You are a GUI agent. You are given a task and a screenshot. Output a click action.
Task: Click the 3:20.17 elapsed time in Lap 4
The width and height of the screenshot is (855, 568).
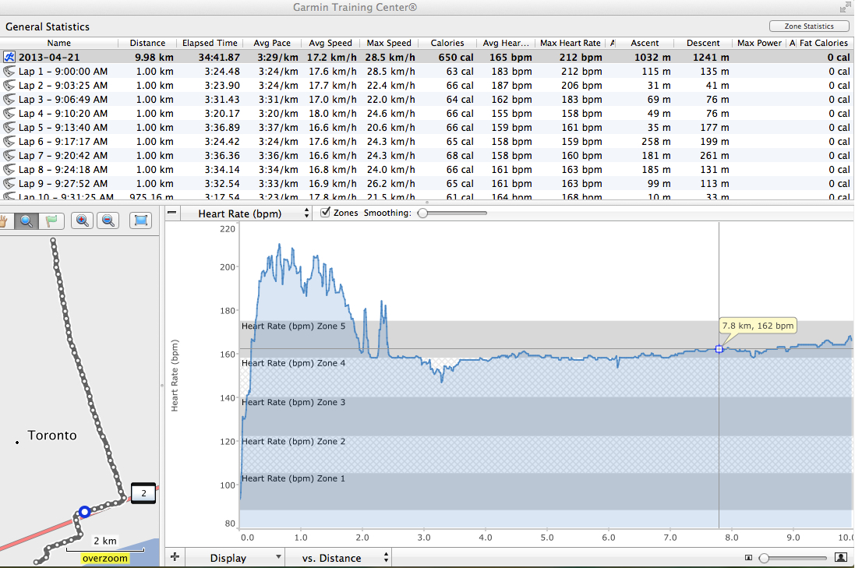coord(222,114)
